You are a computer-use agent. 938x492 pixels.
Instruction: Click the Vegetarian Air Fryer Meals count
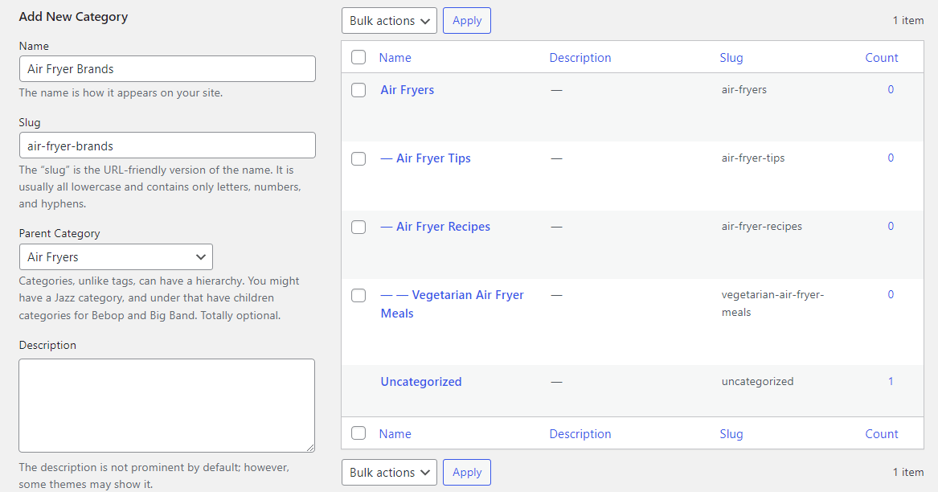pos(891,294)
